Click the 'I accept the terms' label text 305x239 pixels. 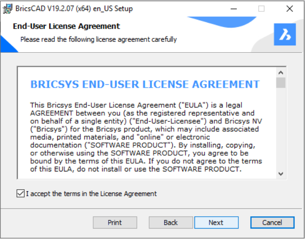pos(91,194)
